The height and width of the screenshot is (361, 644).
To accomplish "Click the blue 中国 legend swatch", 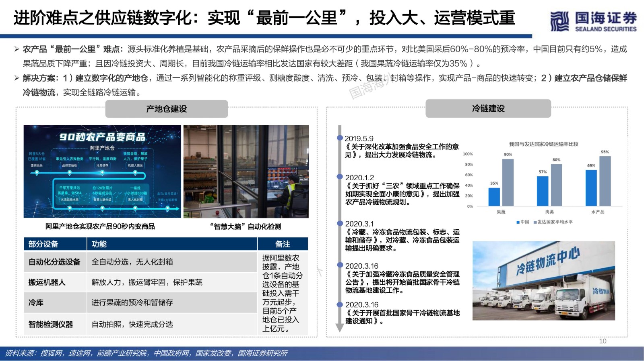I will (x=518, y=222).
